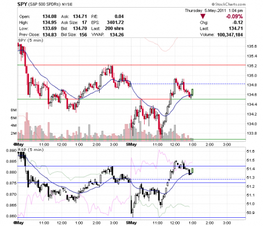Select the timestamp "Thursday 5-May-2011 1:04 pm"
Viewport: 263px width, 226px height.
(214, 10)
